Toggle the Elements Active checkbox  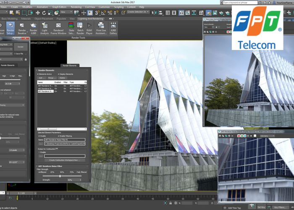pyautogui.click(x=39, y=74)
